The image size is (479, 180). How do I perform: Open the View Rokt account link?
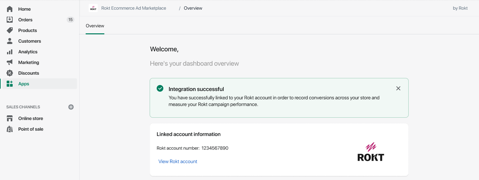[178, 161]
